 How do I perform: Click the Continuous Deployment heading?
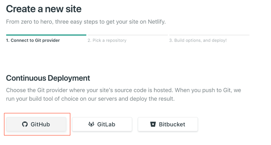(48, 78)
